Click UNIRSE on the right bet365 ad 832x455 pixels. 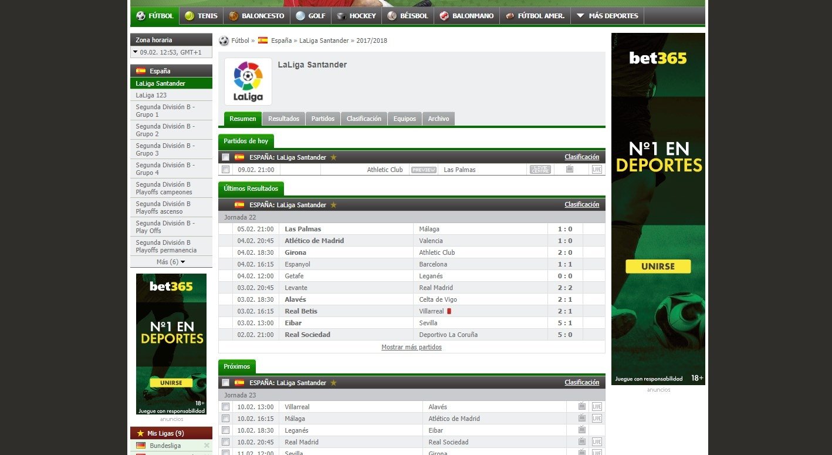coord(658,267)
